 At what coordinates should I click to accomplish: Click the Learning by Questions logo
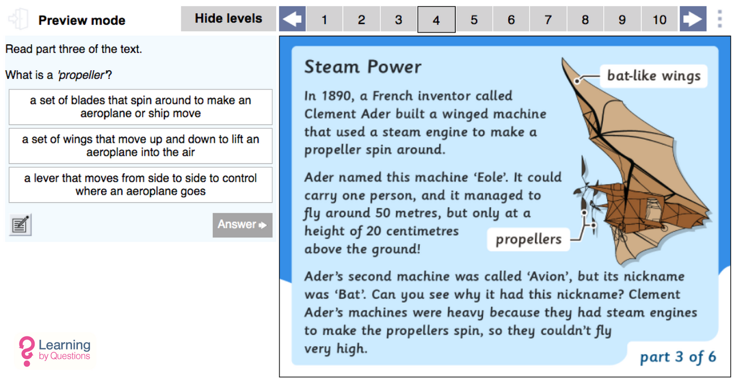(x=55, y=351)
